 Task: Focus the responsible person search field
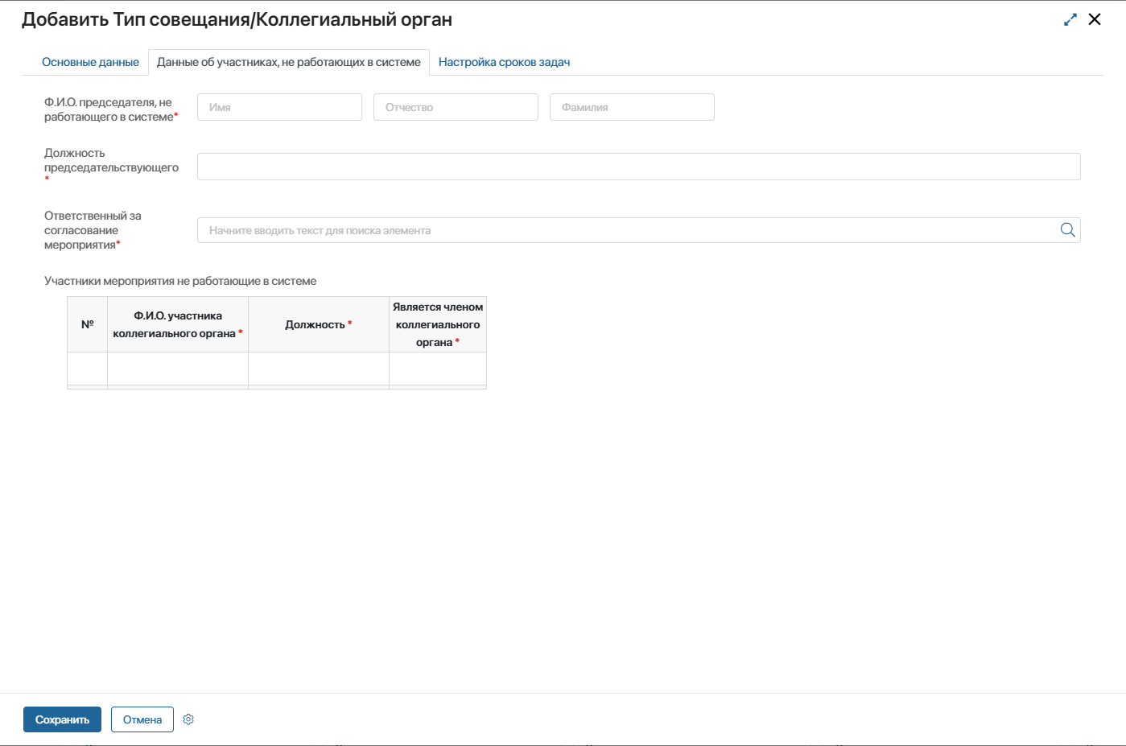(x=628, y=230)
